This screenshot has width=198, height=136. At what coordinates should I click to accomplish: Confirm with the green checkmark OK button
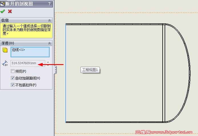coord(3,11)
